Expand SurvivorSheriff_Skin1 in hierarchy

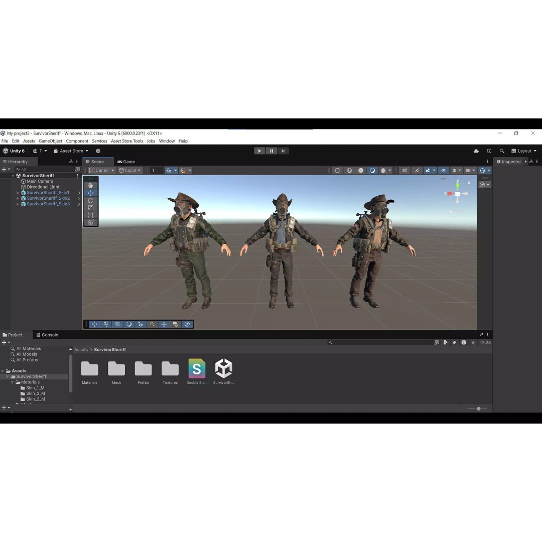click(18, 193)
